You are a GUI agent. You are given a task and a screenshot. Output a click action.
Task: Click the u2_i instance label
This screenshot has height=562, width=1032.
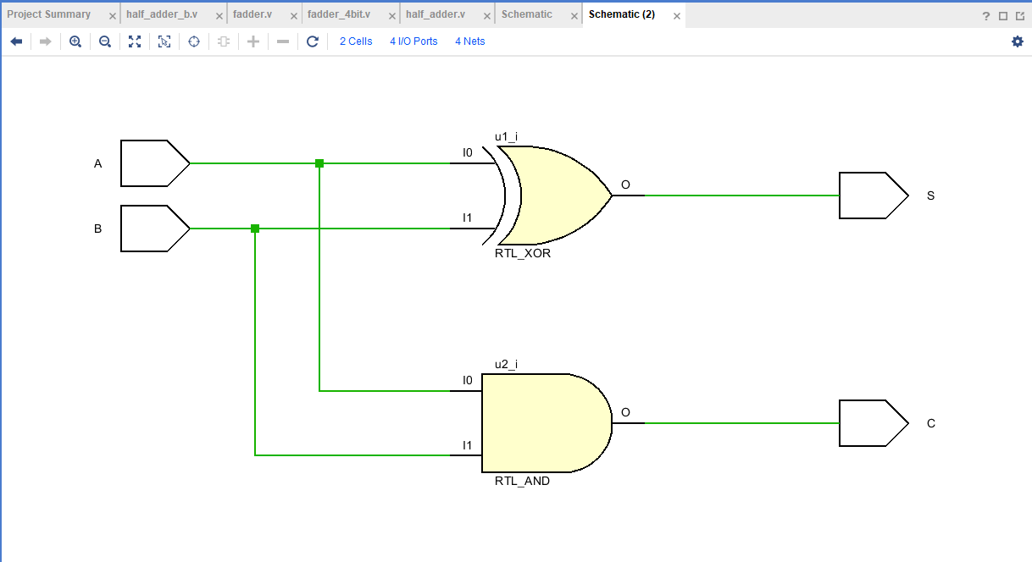point(507,364)
